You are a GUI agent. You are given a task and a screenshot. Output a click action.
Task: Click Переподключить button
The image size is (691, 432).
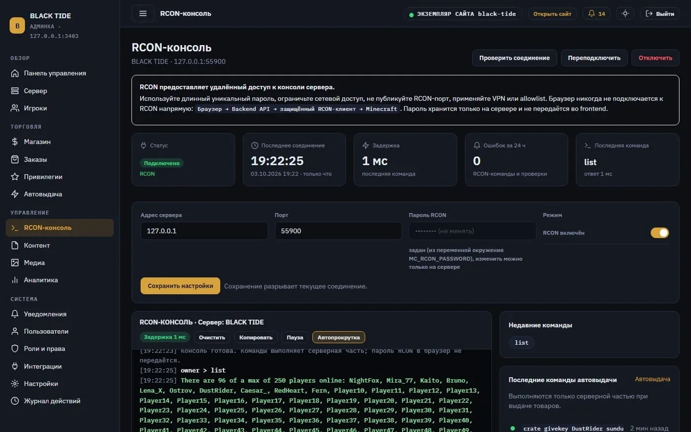(x=594, y=58)
